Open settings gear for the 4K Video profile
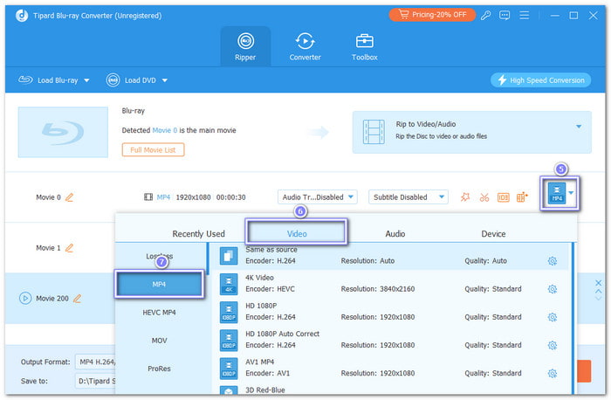Image resolution: width=611 pixels, height=400 pixels. [552, 289]
